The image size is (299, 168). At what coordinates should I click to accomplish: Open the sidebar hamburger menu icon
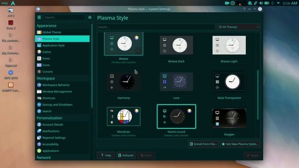point(39,17)
